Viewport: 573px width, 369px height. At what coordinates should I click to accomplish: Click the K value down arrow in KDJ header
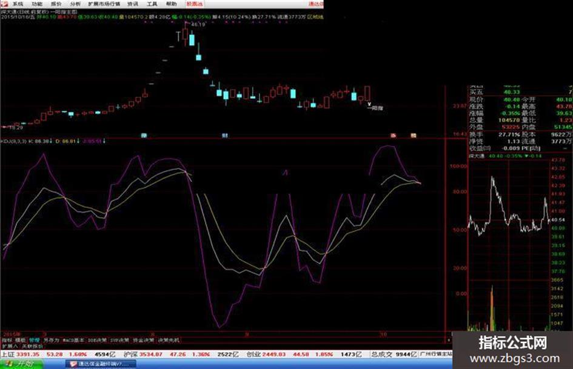coord(51,141)
